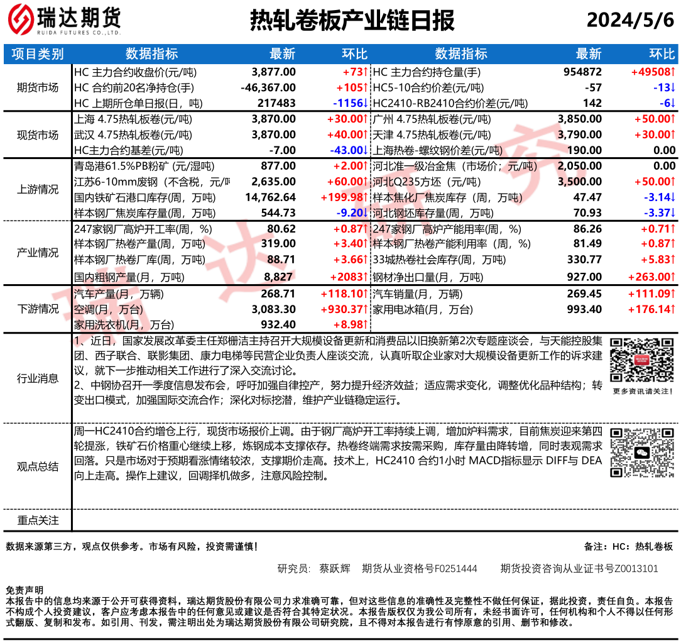The height and width of the screenshot is (643, 681).
Task: Click the net position value -46,367.00
Action: (x=268, y=88)
